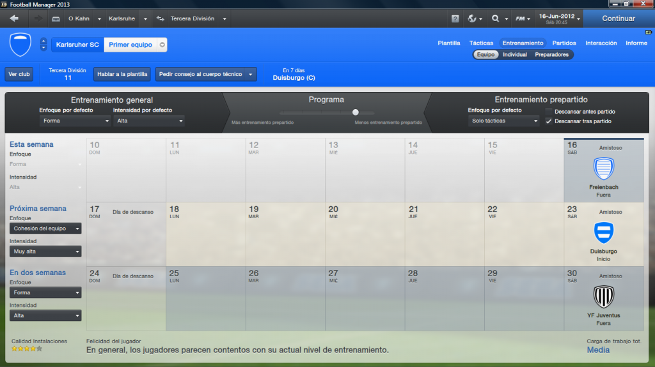Click the small icon below the window controls
The height and width of the screenshot is (367, 655).
(649, 32)
